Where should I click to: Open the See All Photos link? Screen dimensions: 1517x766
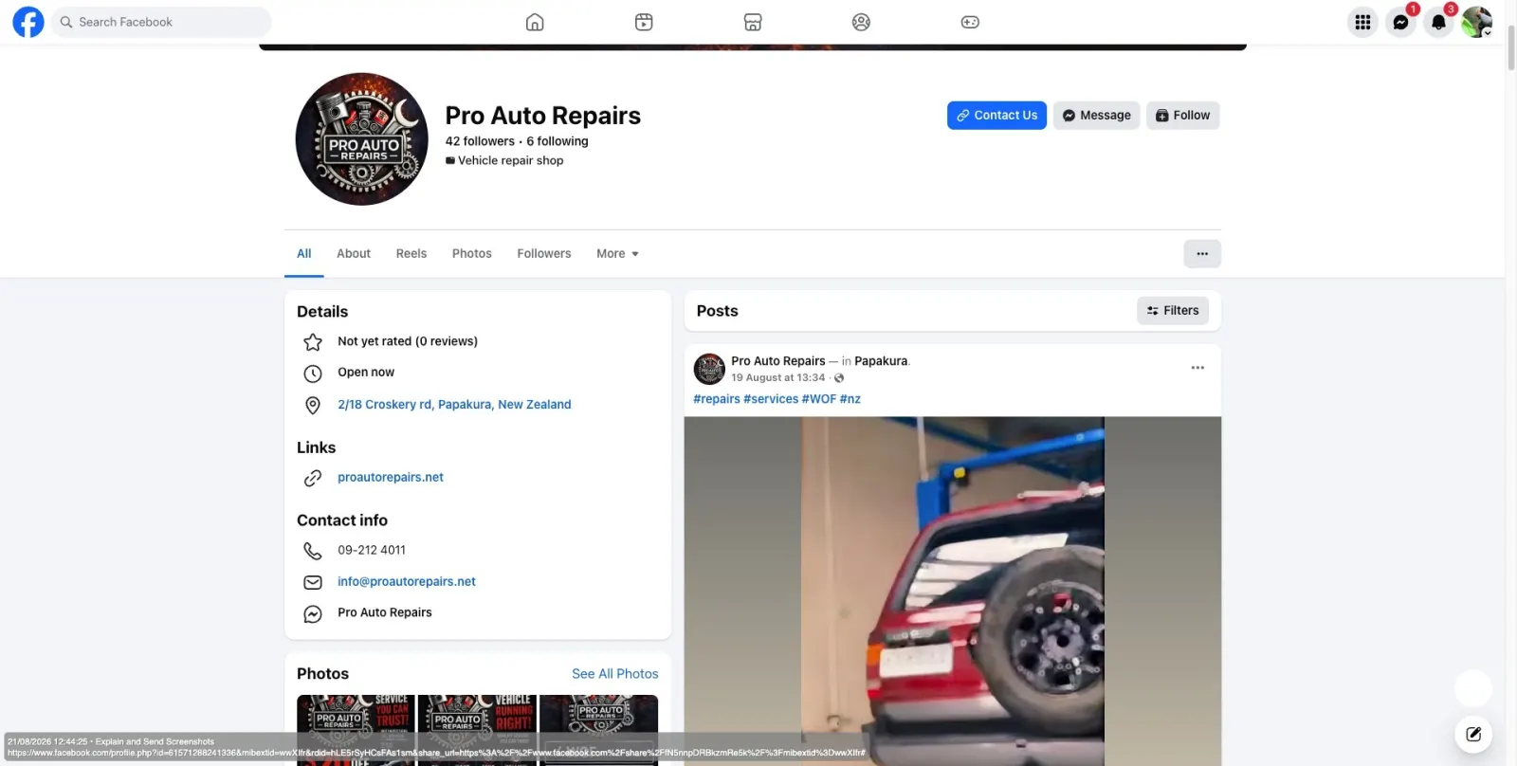click(615, 674)
